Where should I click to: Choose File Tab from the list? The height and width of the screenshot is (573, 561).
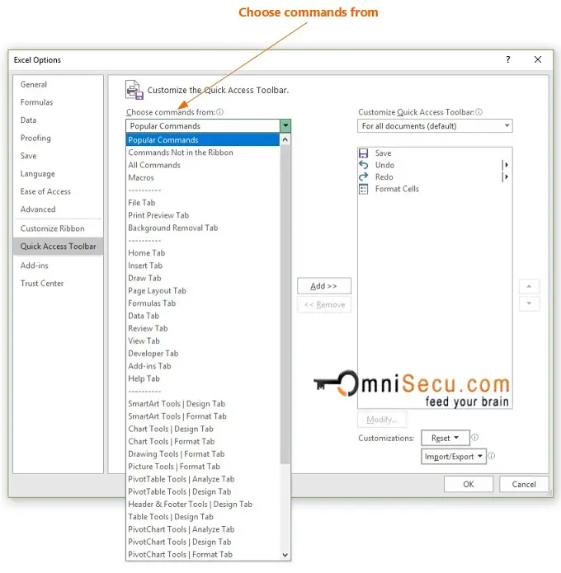pyautogui.click(x=203, y=203)
